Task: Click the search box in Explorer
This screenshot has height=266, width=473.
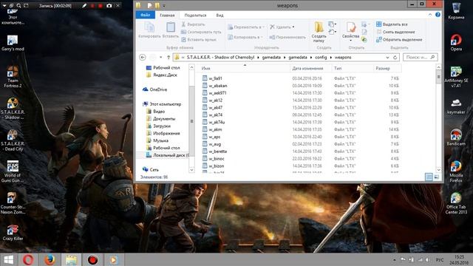Action: coord(421,58)
